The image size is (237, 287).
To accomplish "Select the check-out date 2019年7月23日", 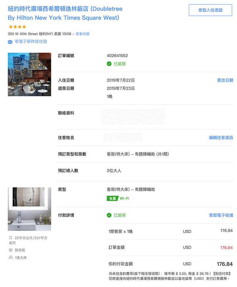I will coord(121,88).
